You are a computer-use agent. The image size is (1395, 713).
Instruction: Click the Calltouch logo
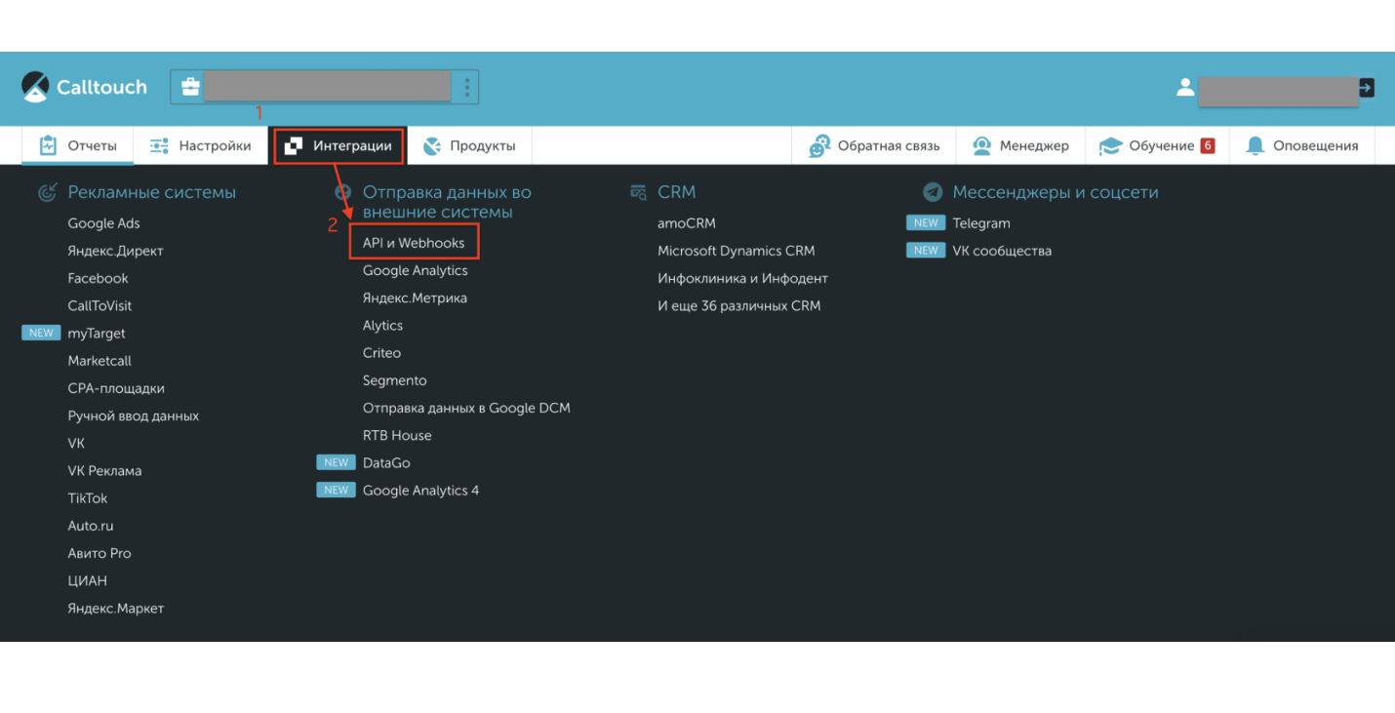click(x=84, y=87)
